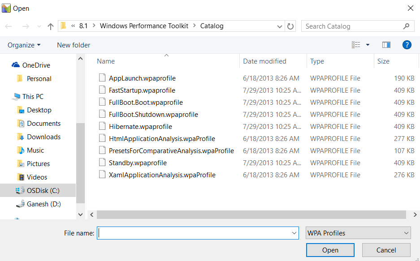This screenshot has width=420, height=261.
Task: Click the Open button
Action: click(330, 250)
